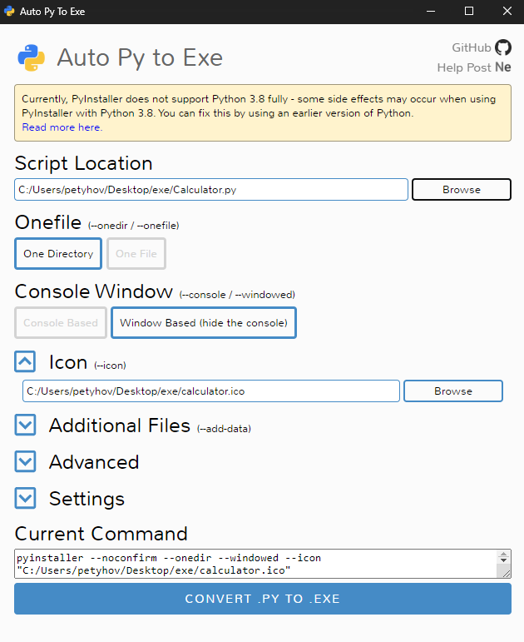Open the Read more here link
The width and height of the screenshot is (524, 642).
62,127
